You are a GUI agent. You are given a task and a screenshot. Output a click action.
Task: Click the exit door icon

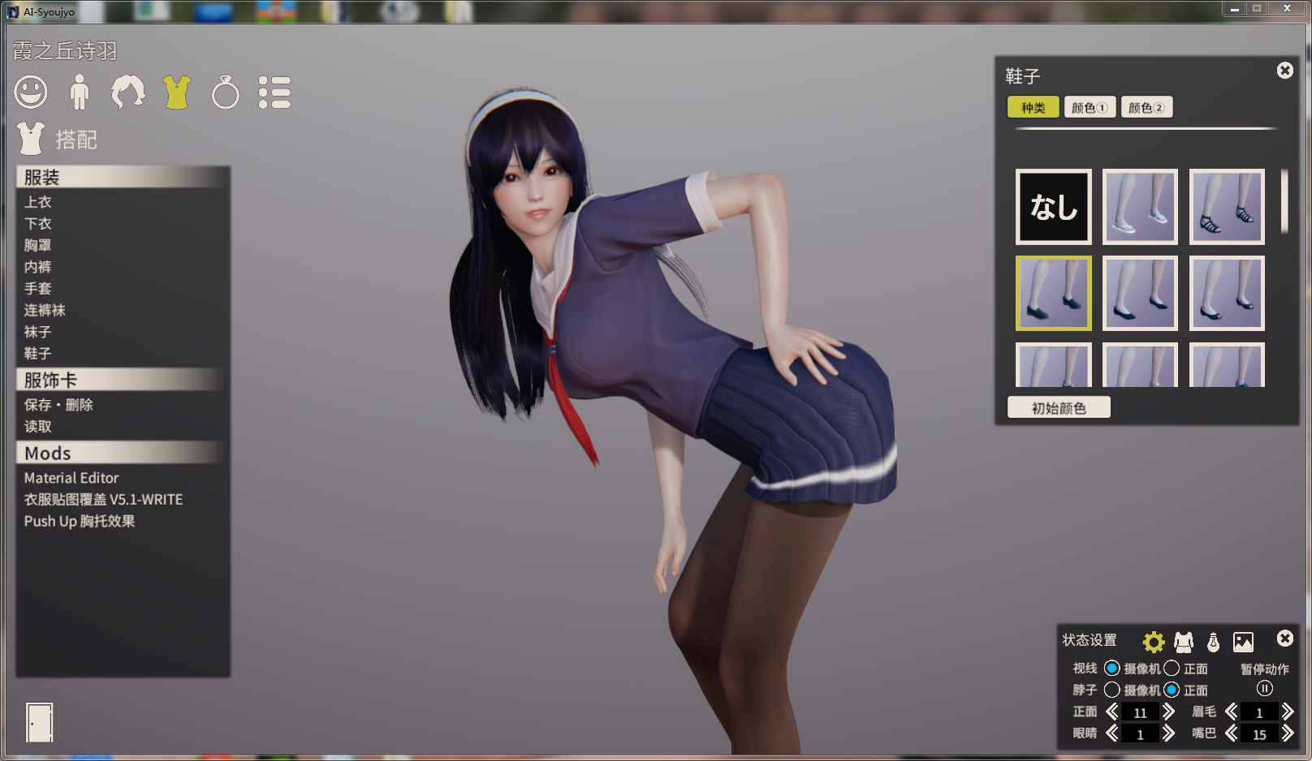(39, 722)
